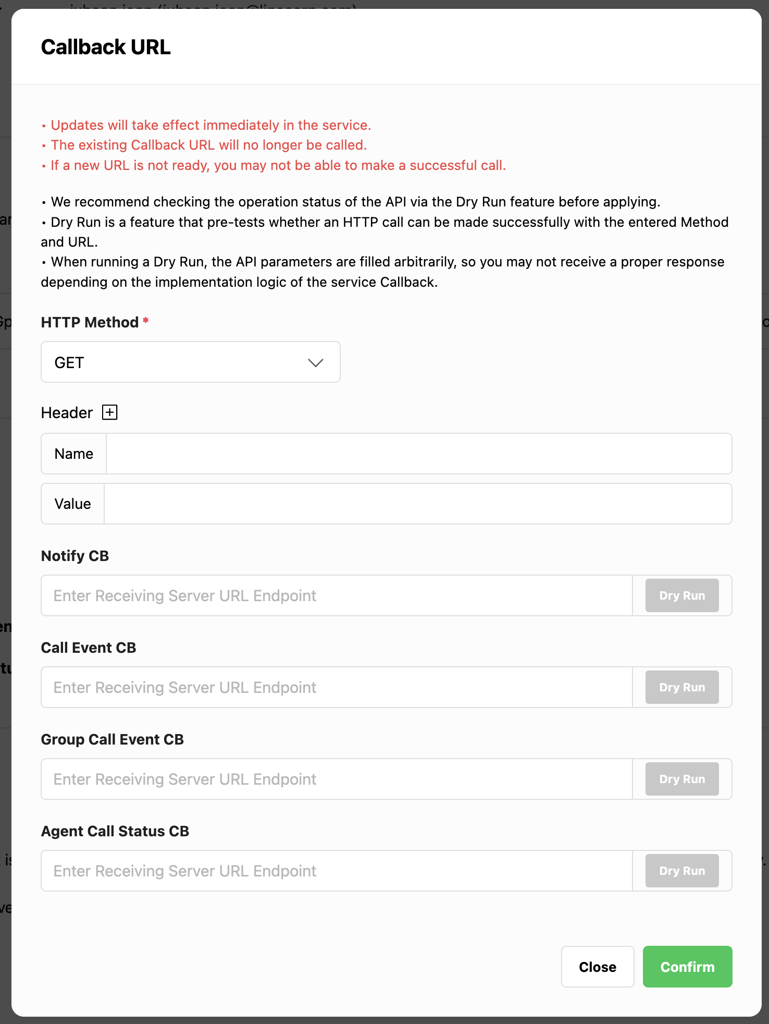Image resolution: width=769 pixels, height=1024 pixels.
Task: Run Dry Run for Group Call Event CB
Action: 681,779
